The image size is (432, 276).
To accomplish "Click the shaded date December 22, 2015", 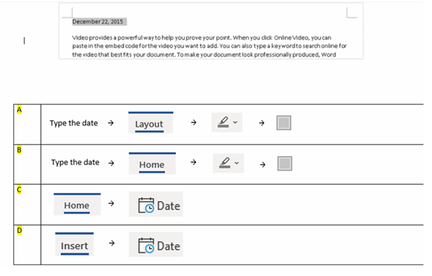I will 98,22.
